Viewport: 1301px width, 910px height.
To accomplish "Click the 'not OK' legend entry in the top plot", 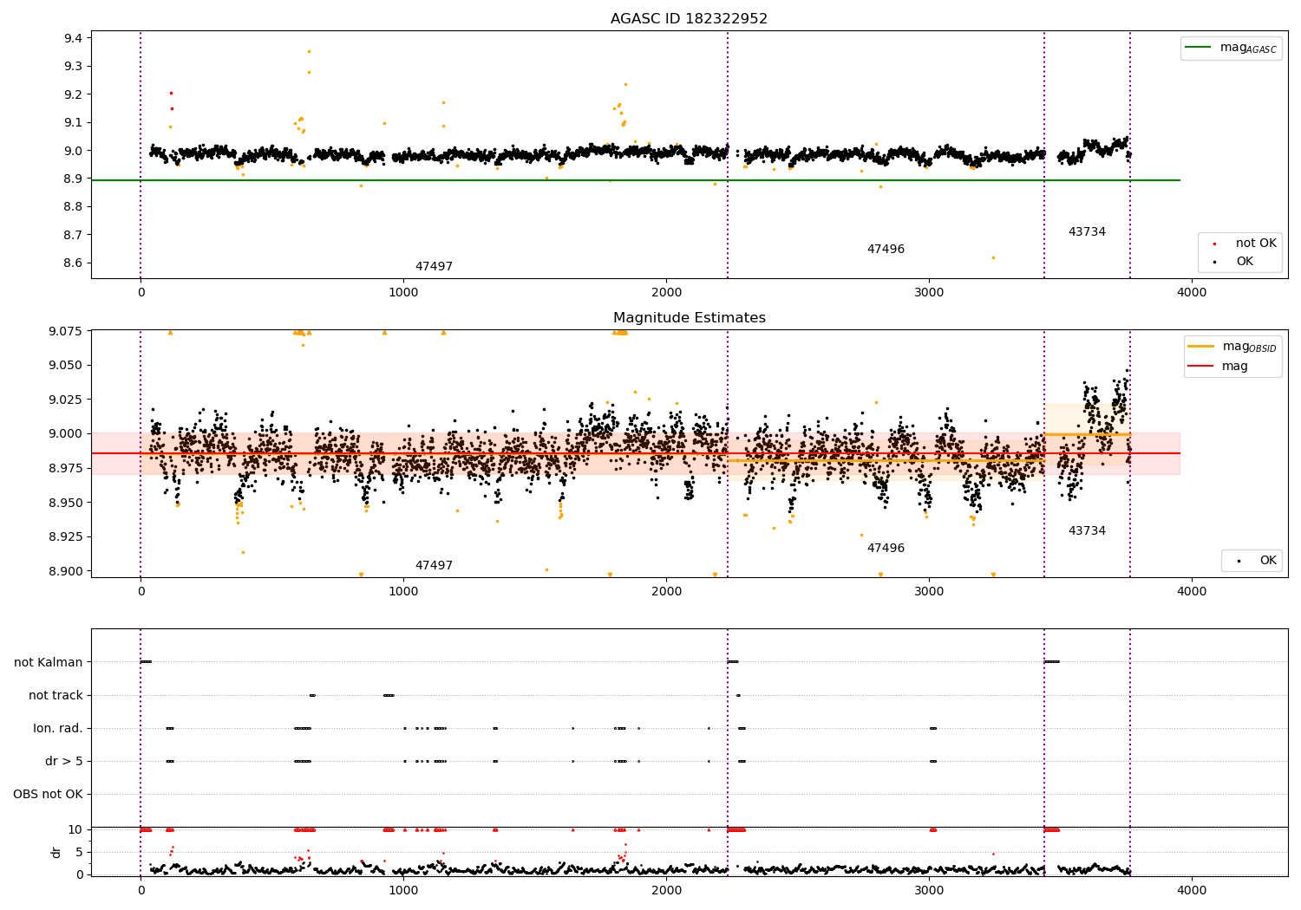I will point(1245,244).
